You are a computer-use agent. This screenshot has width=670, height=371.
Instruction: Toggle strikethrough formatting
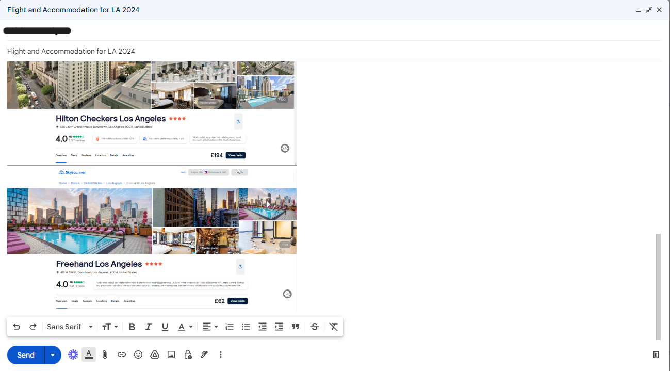click(x=315, y=327)
